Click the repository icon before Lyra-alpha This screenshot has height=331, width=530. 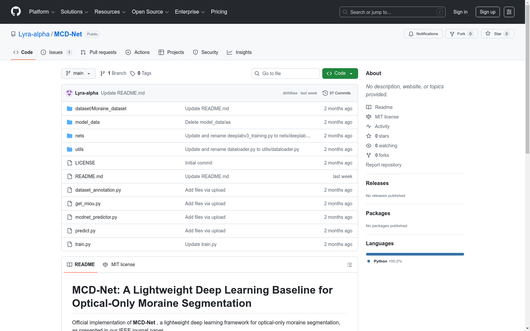[x=13, y=34]
